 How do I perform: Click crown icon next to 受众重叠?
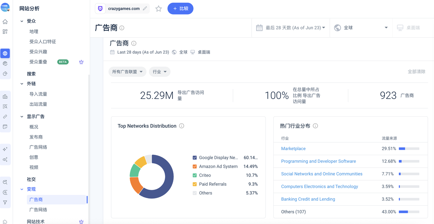81,62
